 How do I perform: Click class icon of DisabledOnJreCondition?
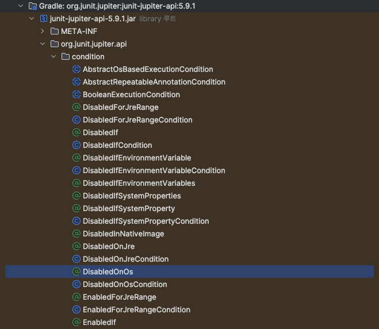(x=76, y=259)
